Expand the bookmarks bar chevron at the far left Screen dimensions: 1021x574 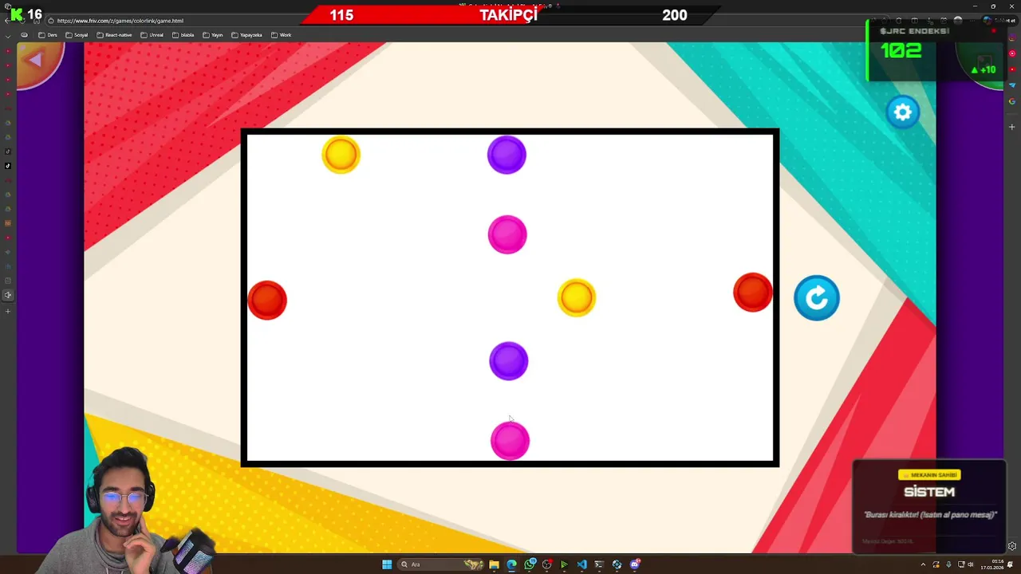(x=8, y=35)
